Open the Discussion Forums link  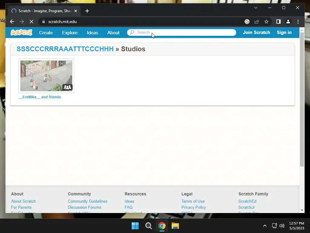tap(84, 208)
